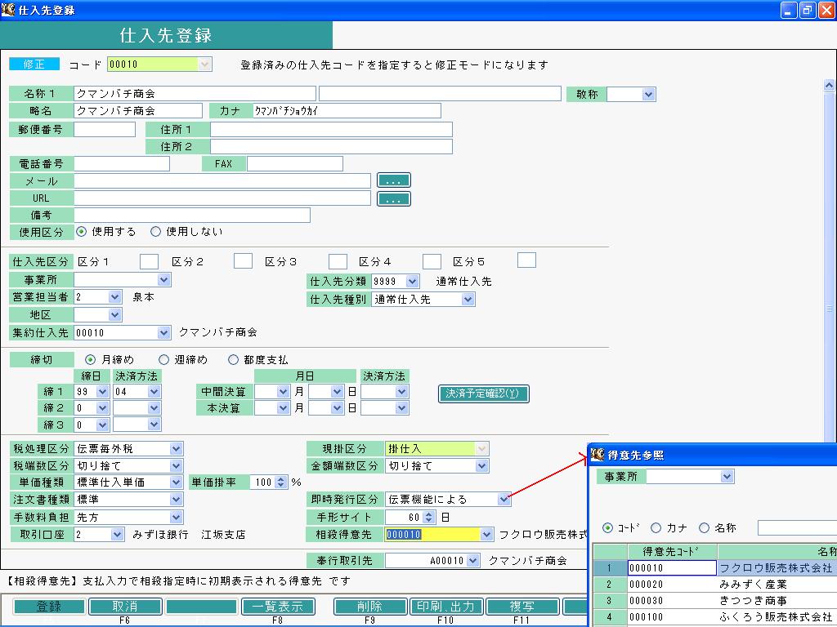The width and height of the screenshot is (837, 627).
Task: Select the 名称 search radio in 得意先参照
Action: click(704, 528)
